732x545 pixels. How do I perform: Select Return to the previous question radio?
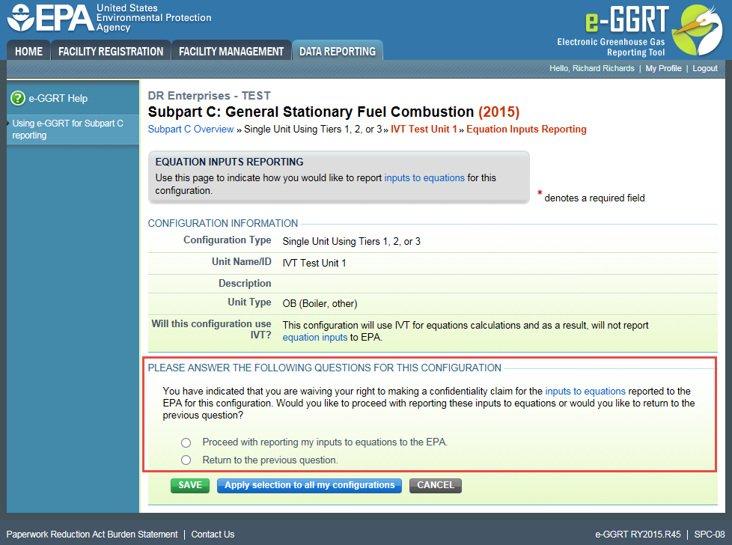(186, 460)
